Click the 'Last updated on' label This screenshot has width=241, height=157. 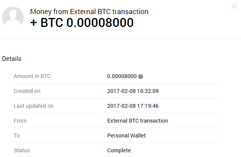tap(34, 106)
